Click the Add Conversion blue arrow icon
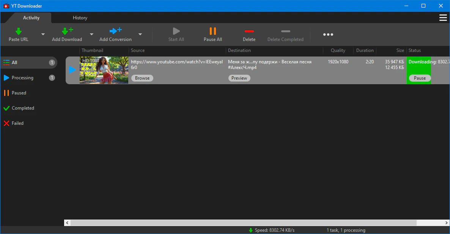 click(115, 31)
